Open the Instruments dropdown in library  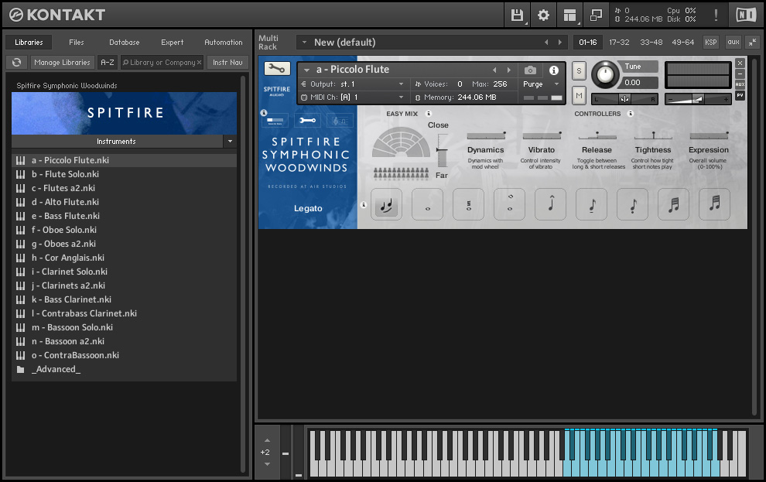tap(230, 142)
